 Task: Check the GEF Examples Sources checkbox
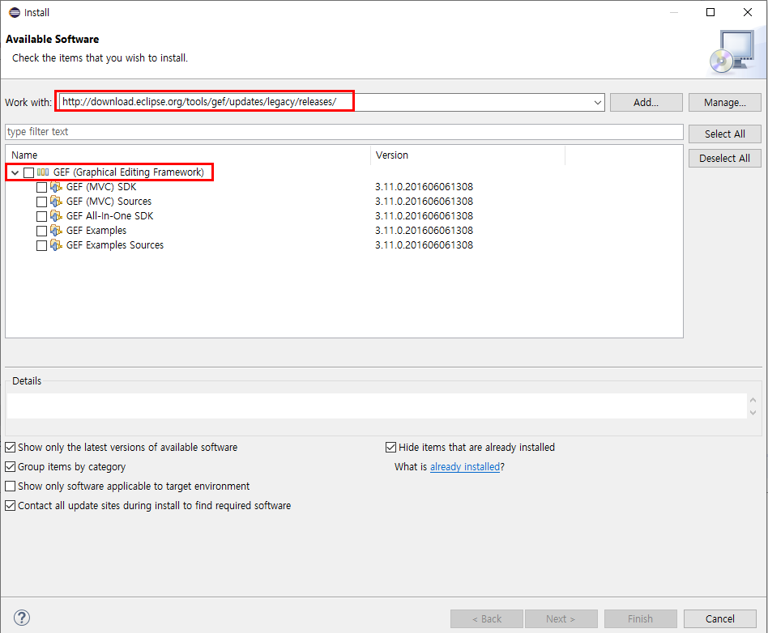pyautogui.click(x=41, y=245)
